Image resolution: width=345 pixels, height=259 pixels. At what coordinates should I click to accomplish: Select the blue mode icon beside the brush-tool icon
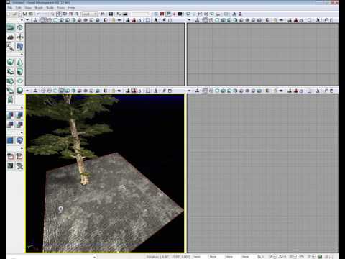click(20, 47)
